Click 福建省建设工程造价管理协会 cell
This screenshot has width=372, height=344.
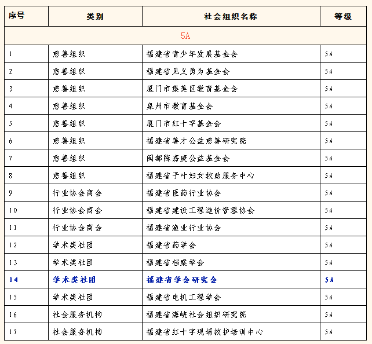click(200, 210)
